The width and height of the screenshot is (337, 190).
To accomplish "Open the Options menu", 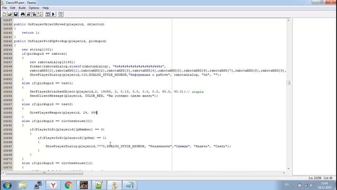I will coord(34,8).
